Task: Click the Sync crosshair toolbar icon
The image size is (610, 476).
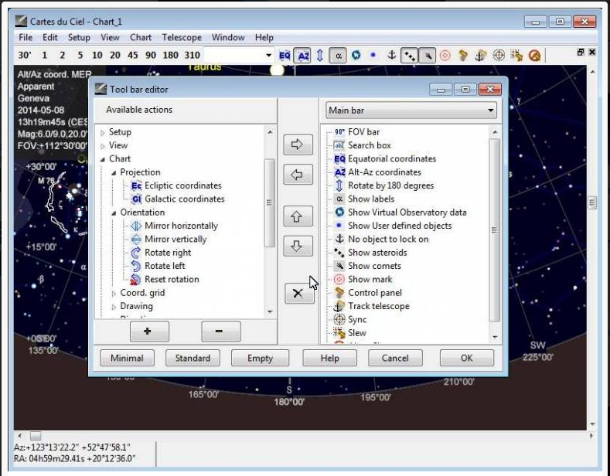Action: point(499,56)
